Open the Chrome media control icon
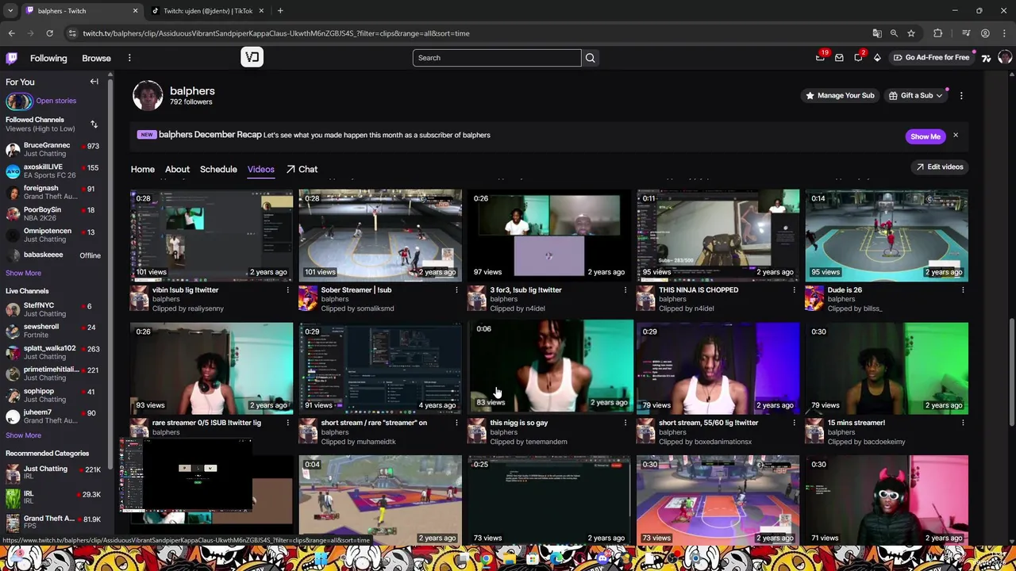 (966, 33)
